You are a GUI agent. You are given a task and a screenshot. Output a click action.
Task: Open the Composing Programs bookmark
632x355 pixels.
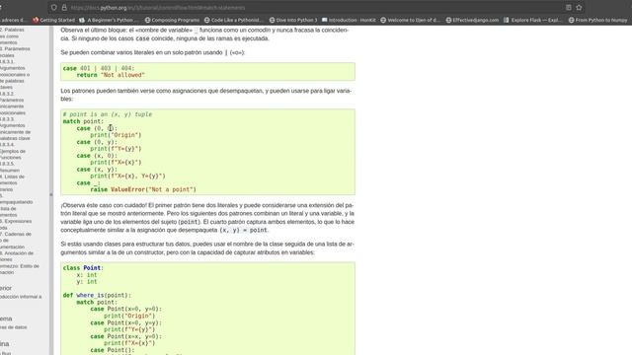coord(172,20)
